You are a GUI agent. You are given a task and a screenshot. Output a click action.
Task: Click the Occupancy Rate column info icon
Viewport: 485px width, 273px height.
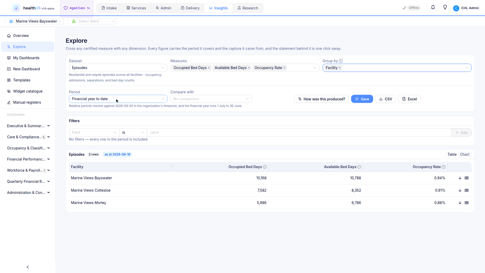[x=444, y=167]
